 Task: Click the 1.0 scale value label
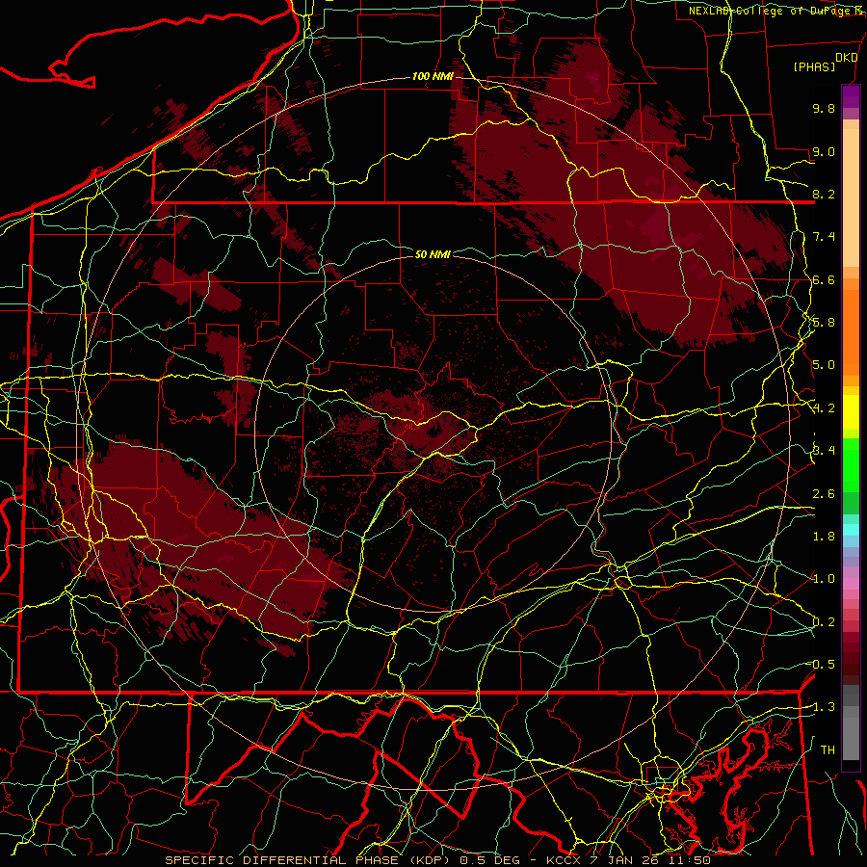pyautogui.click(x=824, y=579)
